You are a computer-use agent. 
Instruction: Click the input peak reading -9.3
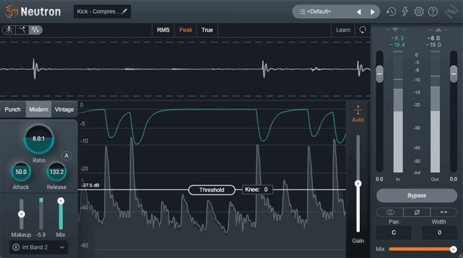click(x=398, y=38)
